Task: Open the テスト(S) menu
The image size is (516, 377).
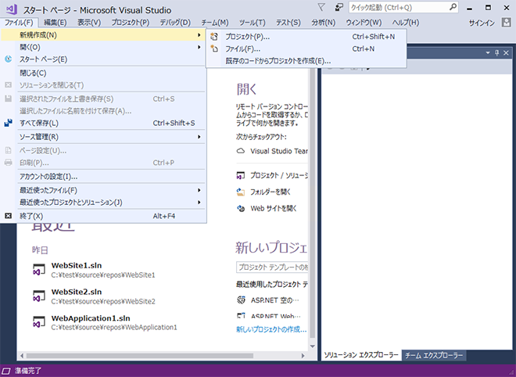Action: (x=288, y=23)
